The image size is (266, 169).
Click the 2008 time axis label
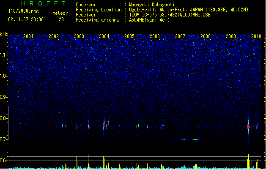pos(206,36)
